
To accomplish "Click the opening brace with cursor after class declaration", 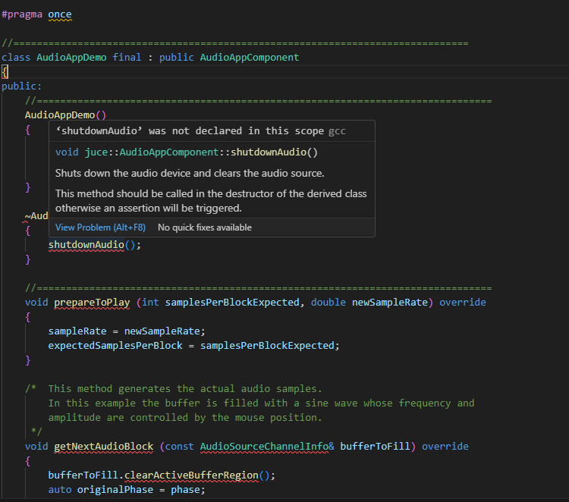I will [x=5, y=72].
